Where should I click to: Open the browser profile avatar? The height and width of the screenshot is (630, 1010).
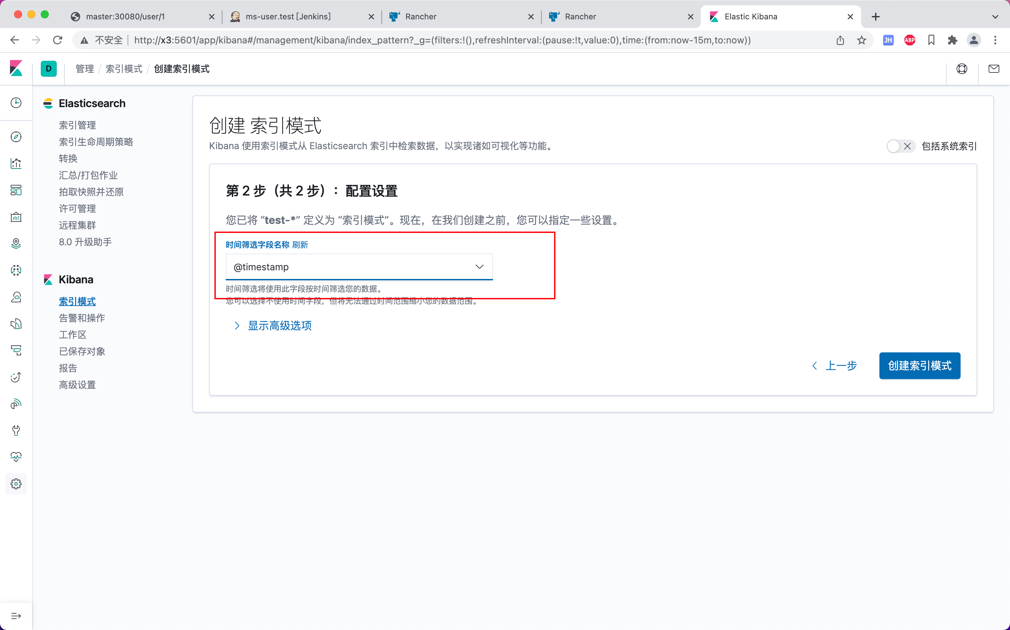coord(974,40)
